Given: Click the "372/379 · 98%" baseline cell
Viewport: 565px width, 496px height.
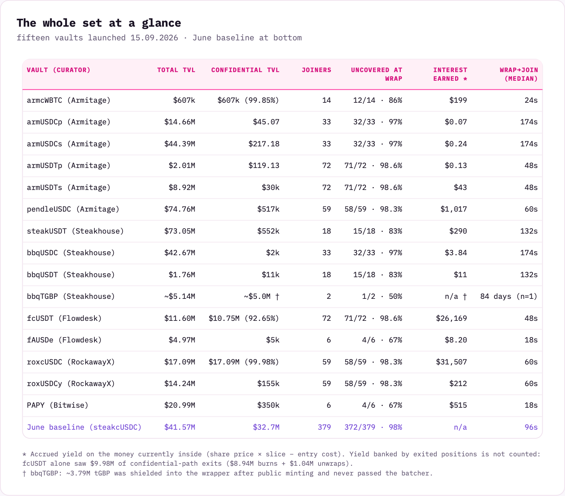Looking at the screenshot, I should 373,427.
